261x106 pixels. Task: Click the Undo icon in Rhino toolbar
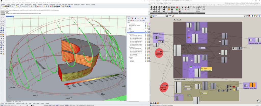pyautogui.click(x=19, y=6)
